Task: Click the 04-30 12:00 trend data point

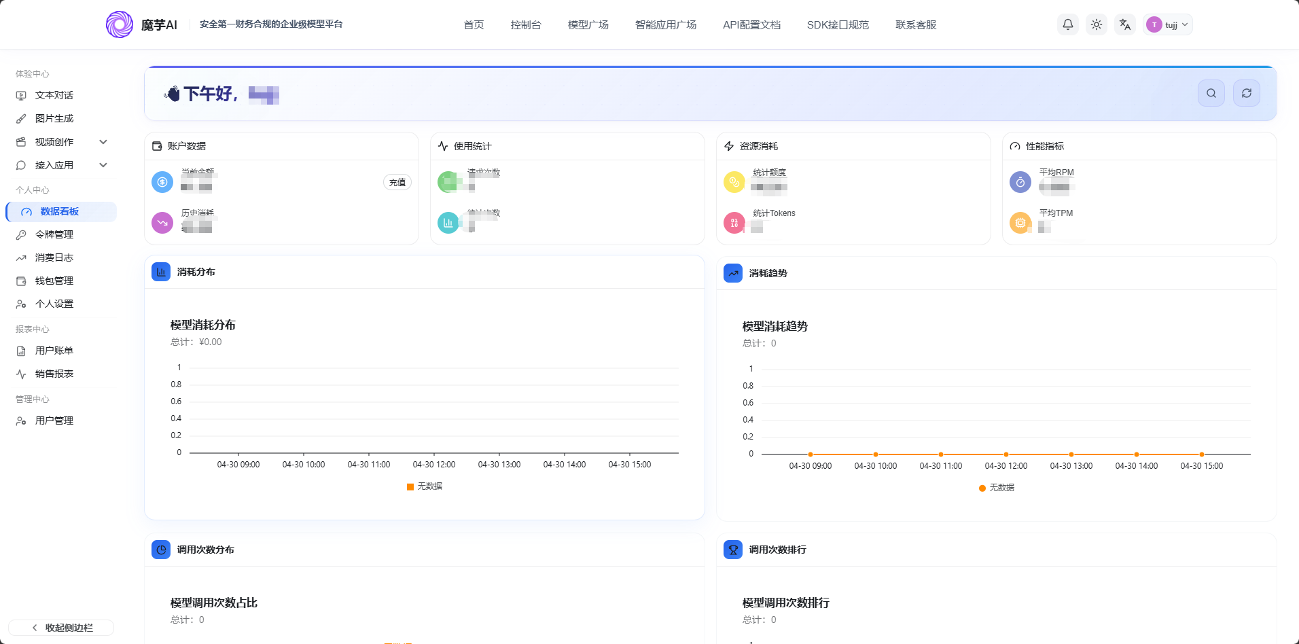Action: click(x=1006, y=454)
